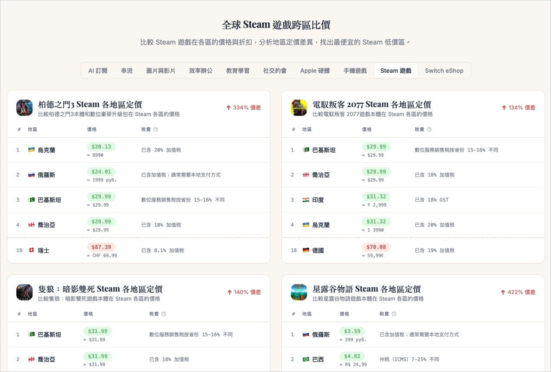
Task: Click the $70.08 price for 德國
Action: [x=376, y=247]
